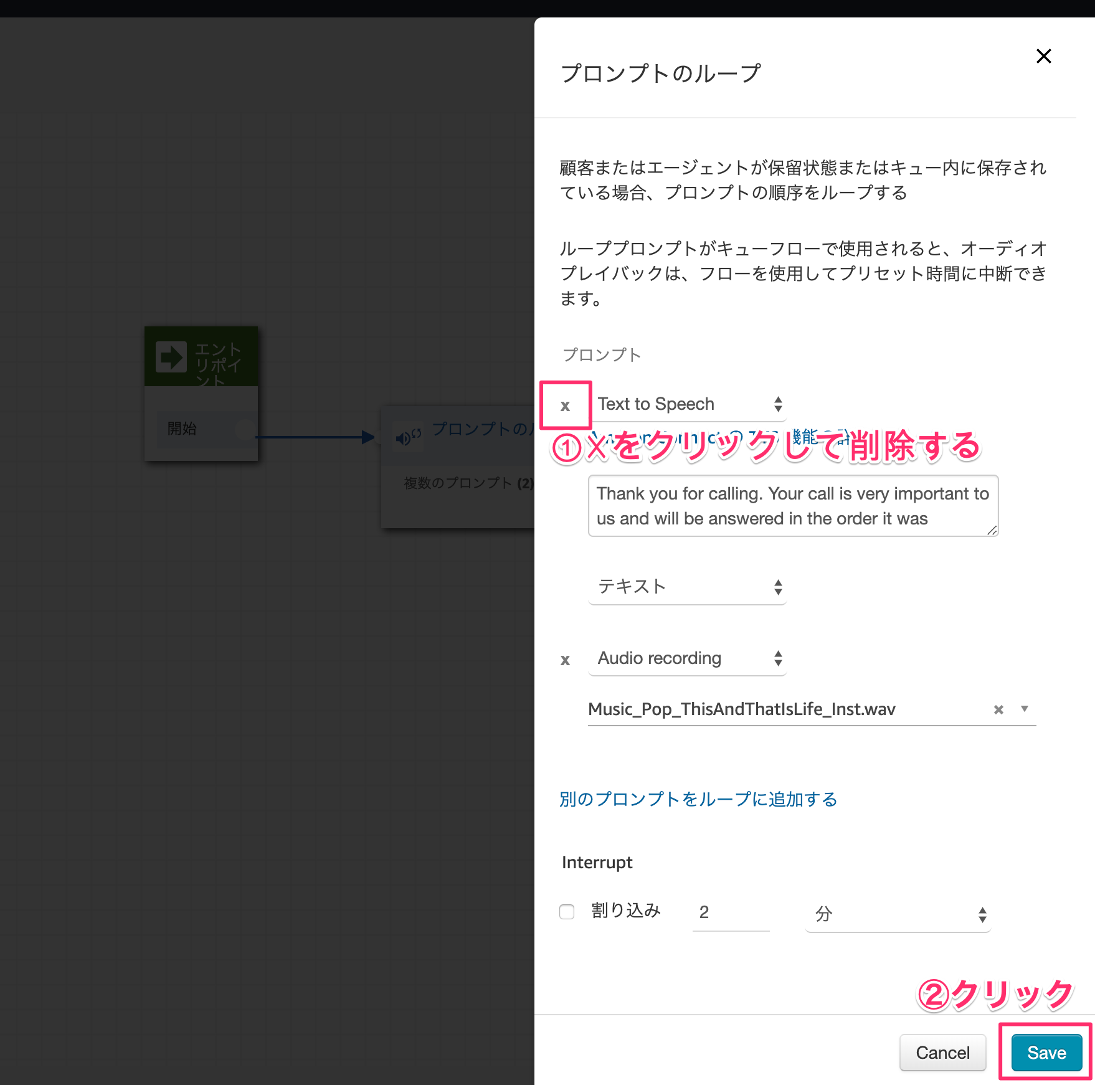Click 複数のプロンプト (2) text in block
Image resolution: width=1095 pixels, height=1085 pixels.
pyautogui.click(x=468, y=483)
